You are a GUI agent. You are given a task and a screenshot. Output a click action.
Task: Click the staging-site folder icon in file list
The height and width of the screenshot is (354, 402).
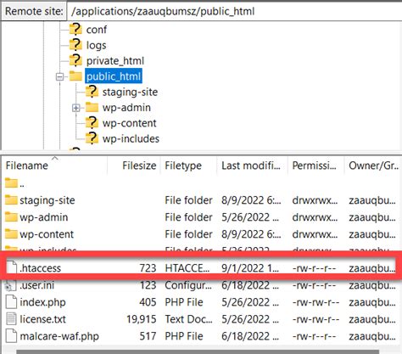[11, 200]
